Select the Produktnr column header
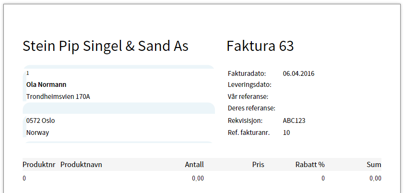 click(38, 165)
